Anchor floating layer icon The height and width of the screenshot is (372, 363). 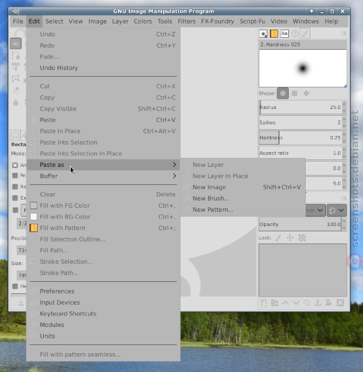point(318,303)
